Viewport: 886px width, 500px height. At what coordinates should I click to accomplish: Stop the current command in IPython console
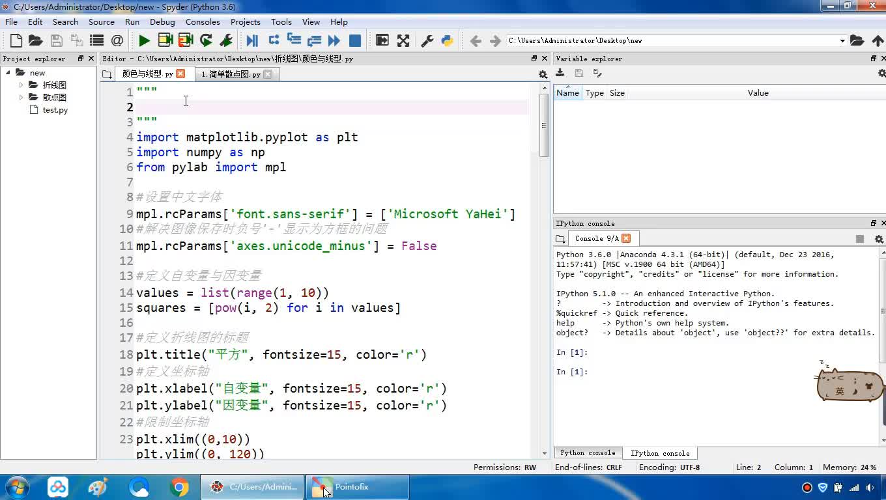coord(859,239)
